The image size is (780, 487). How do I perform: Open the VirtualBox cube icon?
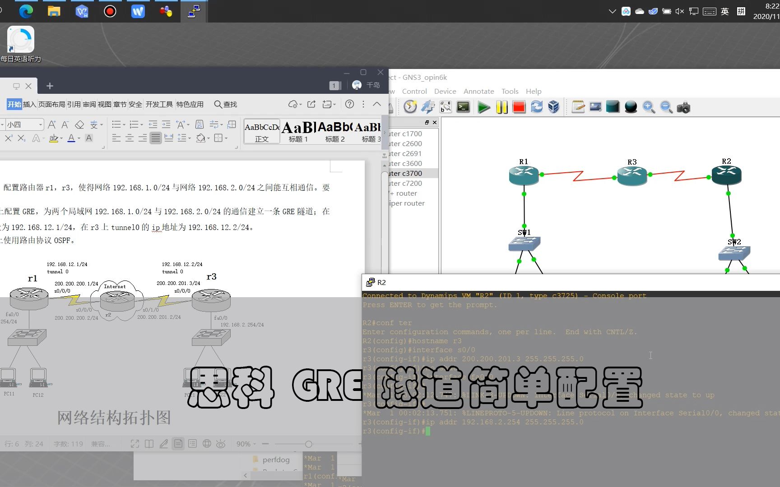[554, 107]
